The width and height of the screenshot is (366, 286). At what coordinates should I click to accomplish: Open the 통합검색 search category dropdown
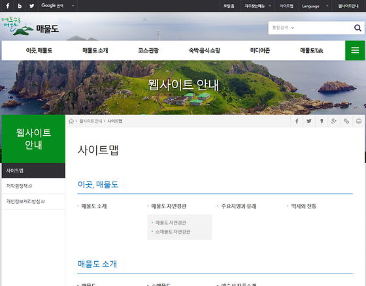click(283, 28)
